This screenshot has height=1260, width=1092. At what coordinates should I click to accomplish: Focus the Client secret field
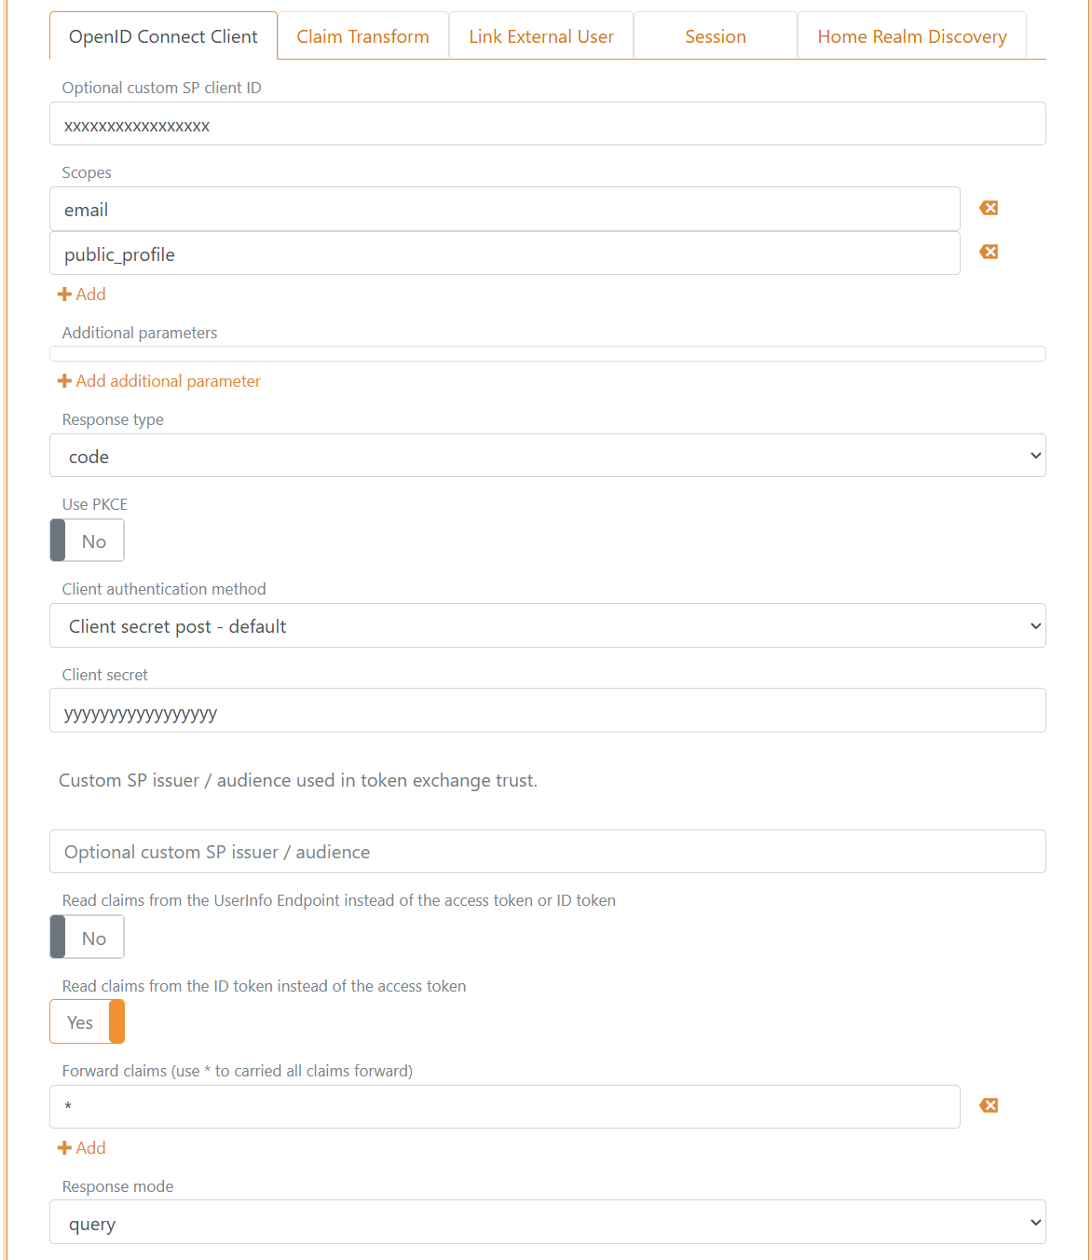[x=548, y=710]
